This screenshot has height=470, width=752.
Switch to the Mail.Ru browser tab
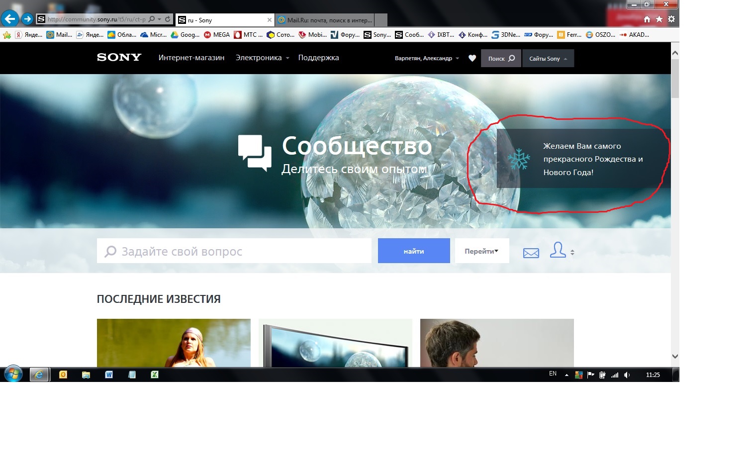point(328,20)
